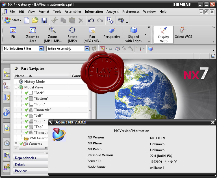Close the About NX 7.0.0.9 dialog
The width and height of the screenshot is (217, 178).
coord(213,122)
